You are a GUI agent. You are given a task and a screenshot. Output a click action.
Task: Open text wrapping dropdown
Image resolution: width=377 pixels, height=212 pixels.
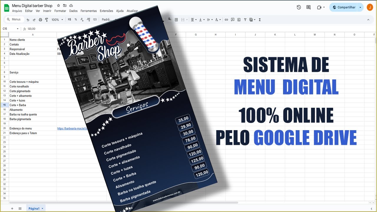click(x=210, y=20)
